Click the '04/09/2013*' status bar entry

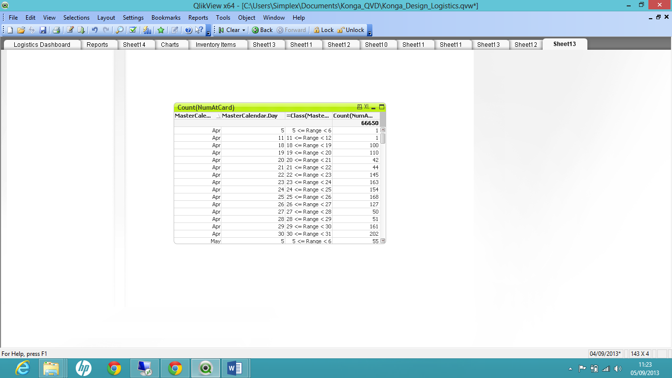pyautogui.click(x=606, y=353)
